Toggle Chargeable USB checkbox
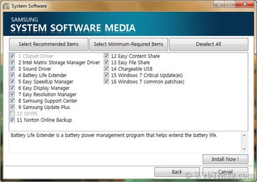 (x=106, y=69)
